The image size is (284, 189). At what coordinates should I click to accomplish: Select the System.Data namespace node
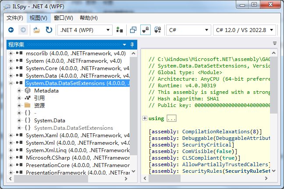click(50, 120)
